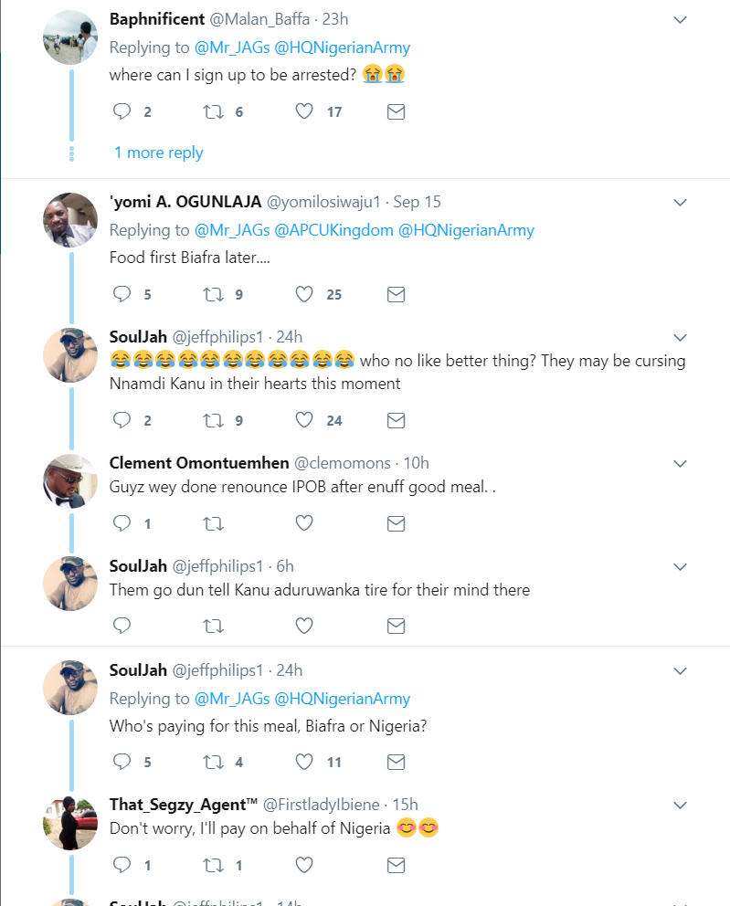
Task: Direct message SoulJah's aduruwanka tweet
Action: pos(396,626)
